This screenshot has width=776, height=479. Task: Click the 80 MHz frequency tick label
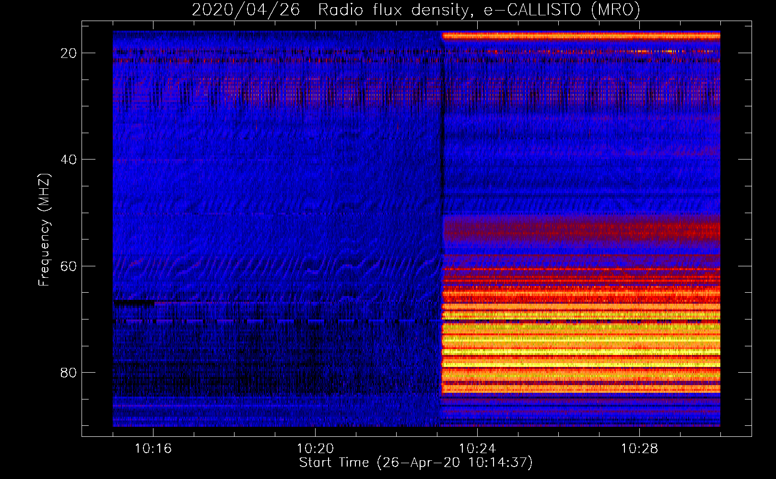(x=69, y=372)
